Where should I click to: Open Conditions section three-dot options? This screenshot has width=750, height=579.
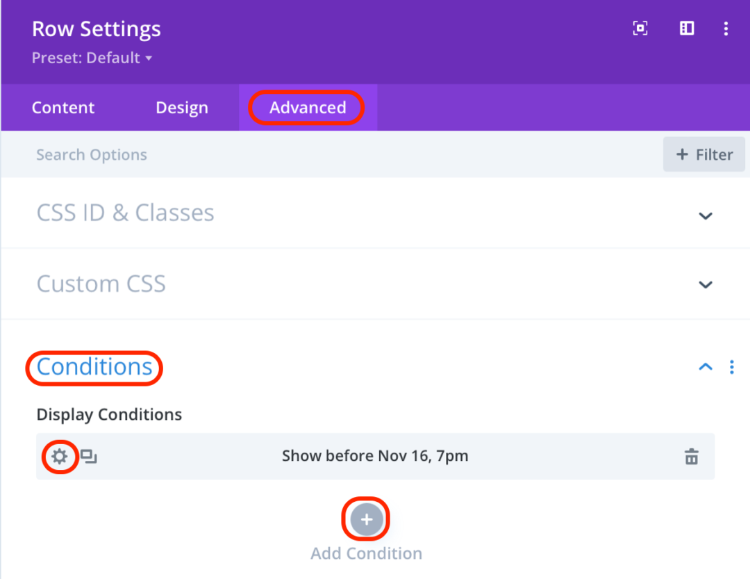pos(731,367)
